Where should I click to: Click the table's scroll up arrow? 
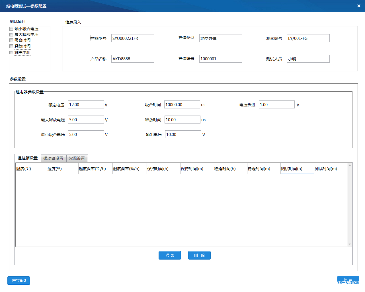pyautogui.click(x=350, y=165)
